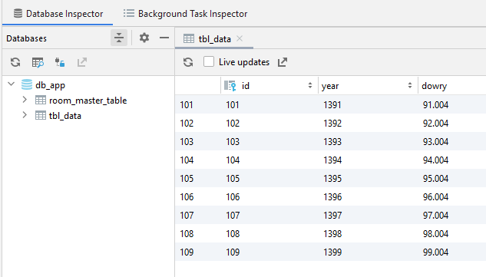The height and width of the screenshot is (277, 486).
Task: Open Background Task Inspector tab
Action: [185, 14]
